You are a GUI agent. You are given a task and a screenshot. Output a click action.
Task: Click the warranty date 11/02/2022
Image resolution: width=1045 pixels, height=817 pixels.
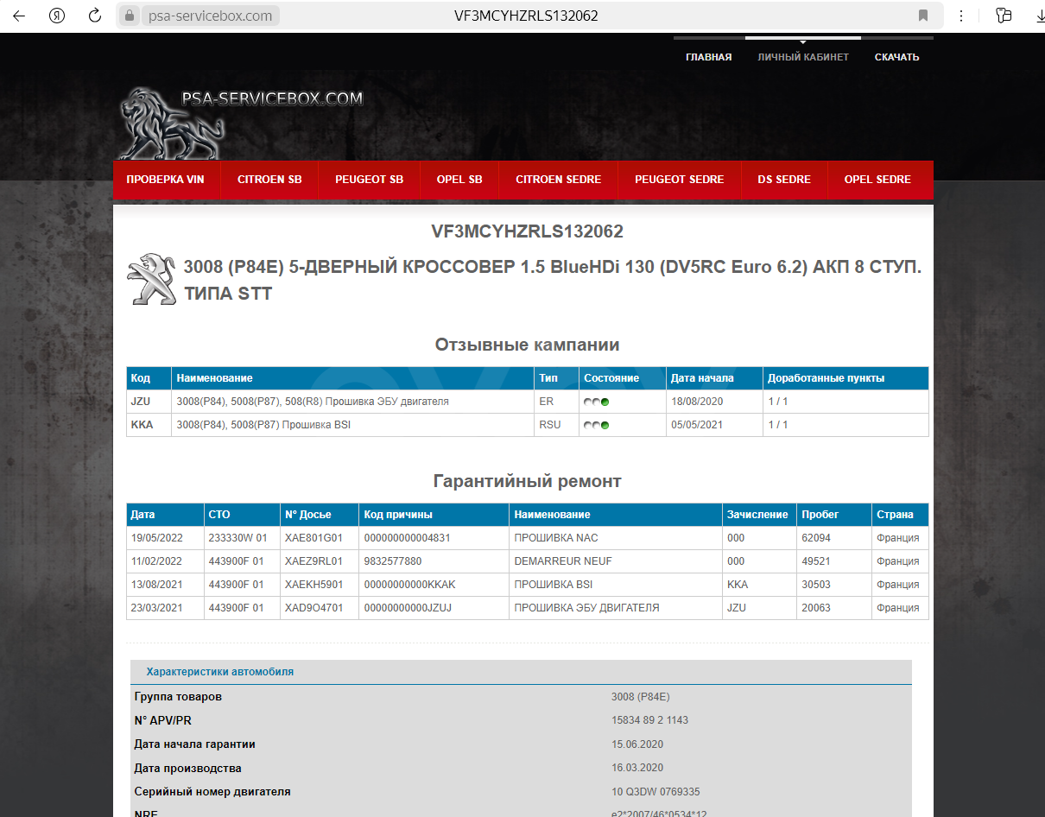pos(156,561)
